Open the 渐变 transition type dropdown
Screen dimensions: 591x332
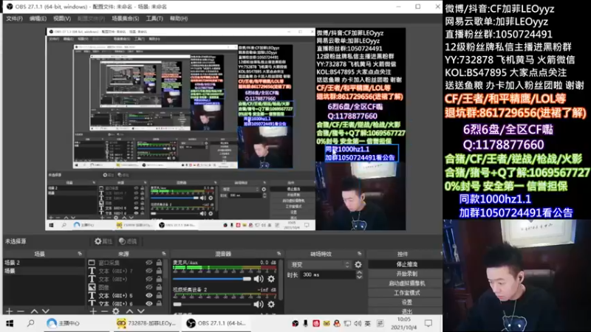click(320, 265)
